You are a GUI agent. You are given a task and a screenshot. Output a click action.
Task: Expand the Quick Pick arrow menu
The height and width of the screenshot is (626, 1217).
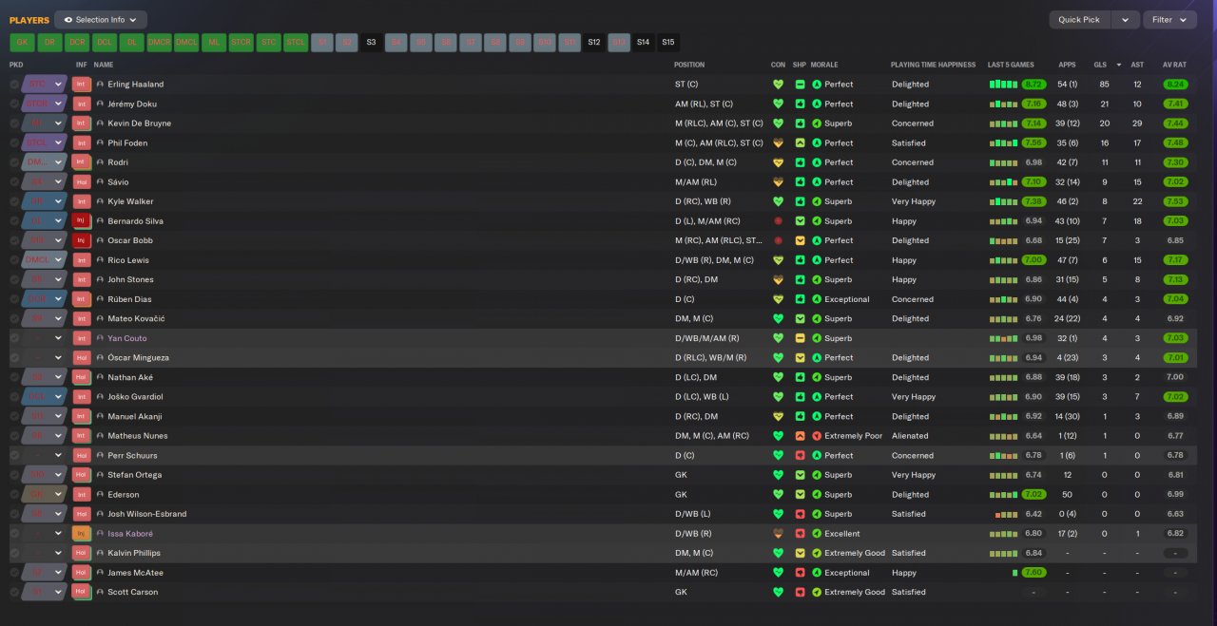(1126, 19)
